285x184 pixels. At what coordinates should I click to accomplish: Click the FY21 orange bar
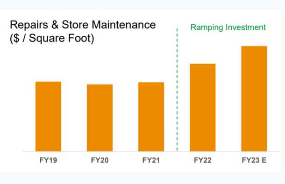(x=151, y=117)
